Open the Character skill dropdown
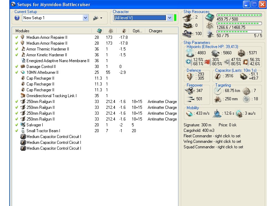 click(169, 18)
